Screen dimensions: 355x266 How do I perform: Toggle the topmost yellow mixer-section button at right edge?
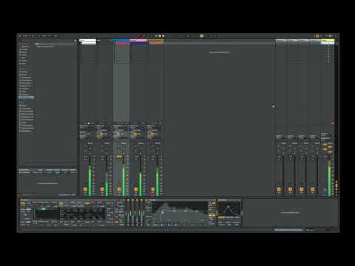click(337, 182)
